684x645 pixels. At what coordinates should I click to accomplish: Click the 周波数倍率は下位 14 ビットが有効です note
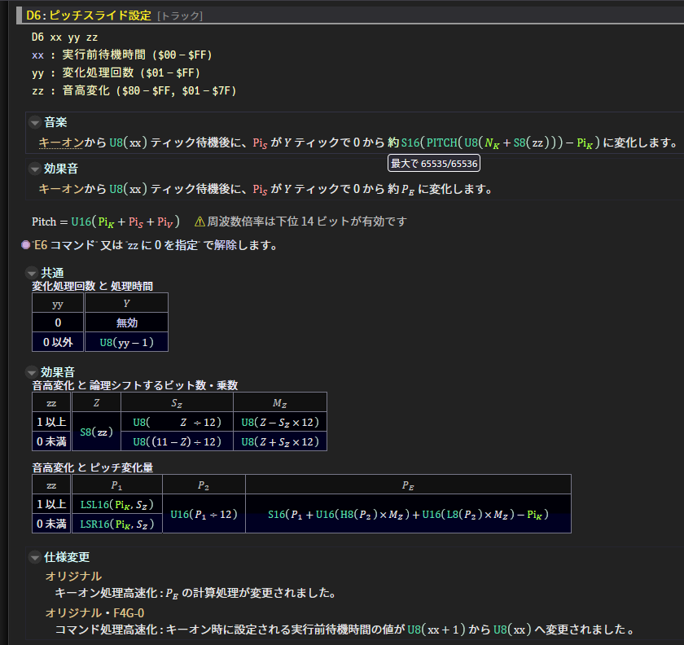coord(307,222)
